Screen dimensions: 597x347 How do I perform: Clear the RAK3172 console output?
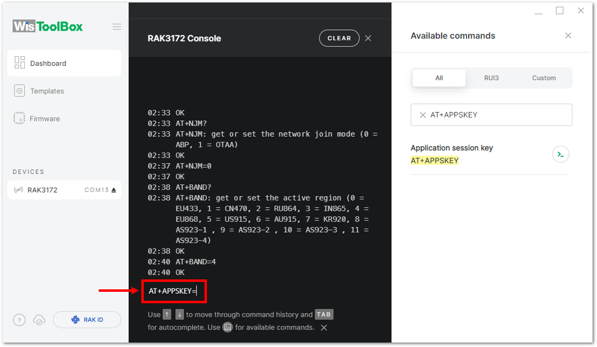[339, 38]
